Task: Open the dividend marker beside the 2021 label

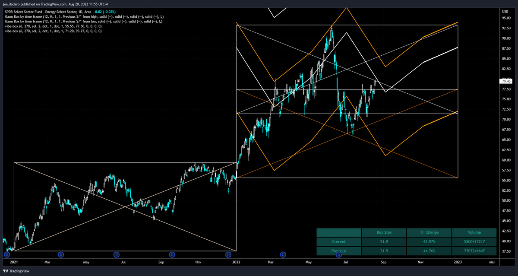Action: coord(7,255)
